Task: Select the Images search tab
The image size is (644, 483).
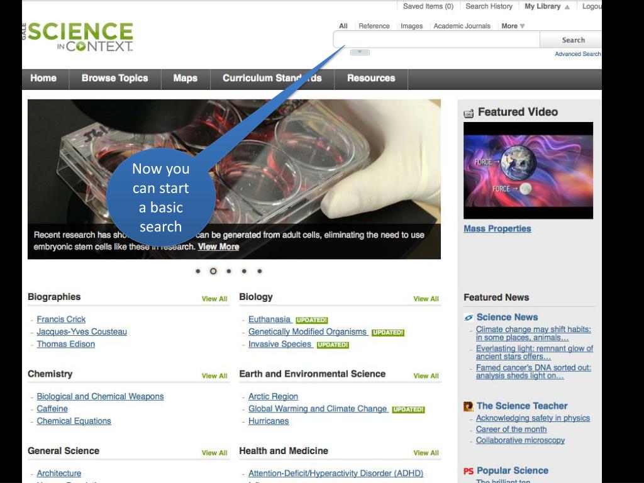Action: pos(411,26)
